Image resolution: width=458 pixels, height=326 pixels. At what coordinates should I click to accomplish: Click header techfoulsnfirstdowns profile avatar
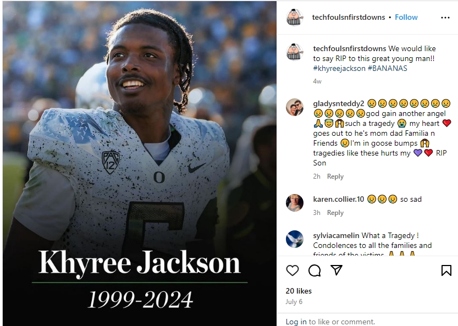click(295, 17)
